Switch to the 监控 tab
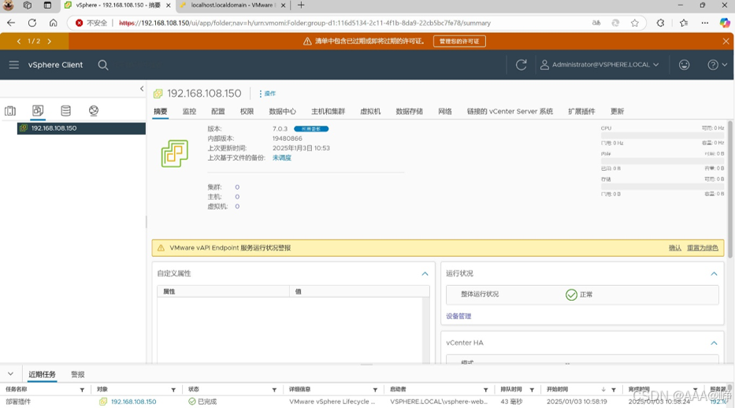This screenshot has height=408, width=735. pos(189,112)
